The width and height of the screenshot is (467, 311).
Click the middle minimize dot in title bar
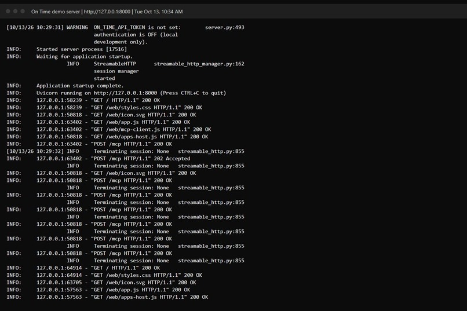[x=15, y=12]
